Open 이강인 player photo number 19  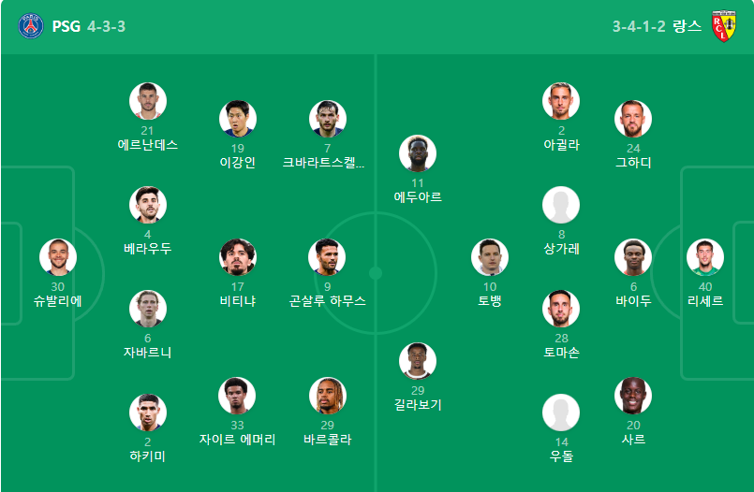(238, 119)
